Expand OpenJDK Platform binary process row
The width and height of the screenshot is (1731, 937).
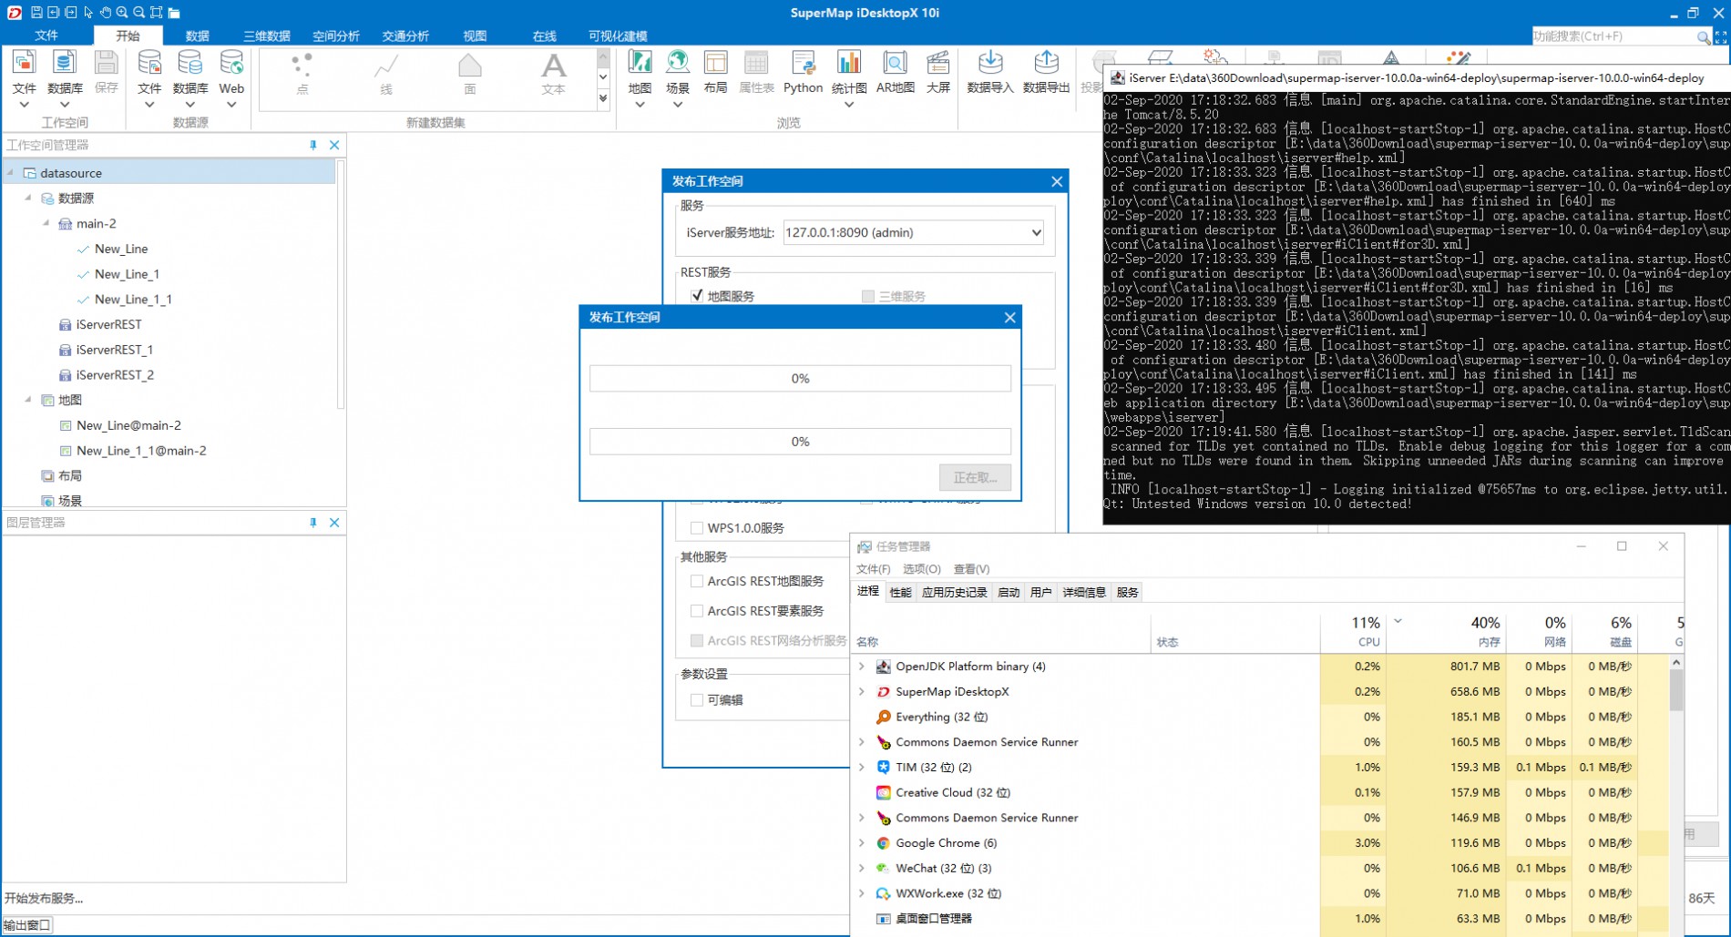click(x=862, y=667)
